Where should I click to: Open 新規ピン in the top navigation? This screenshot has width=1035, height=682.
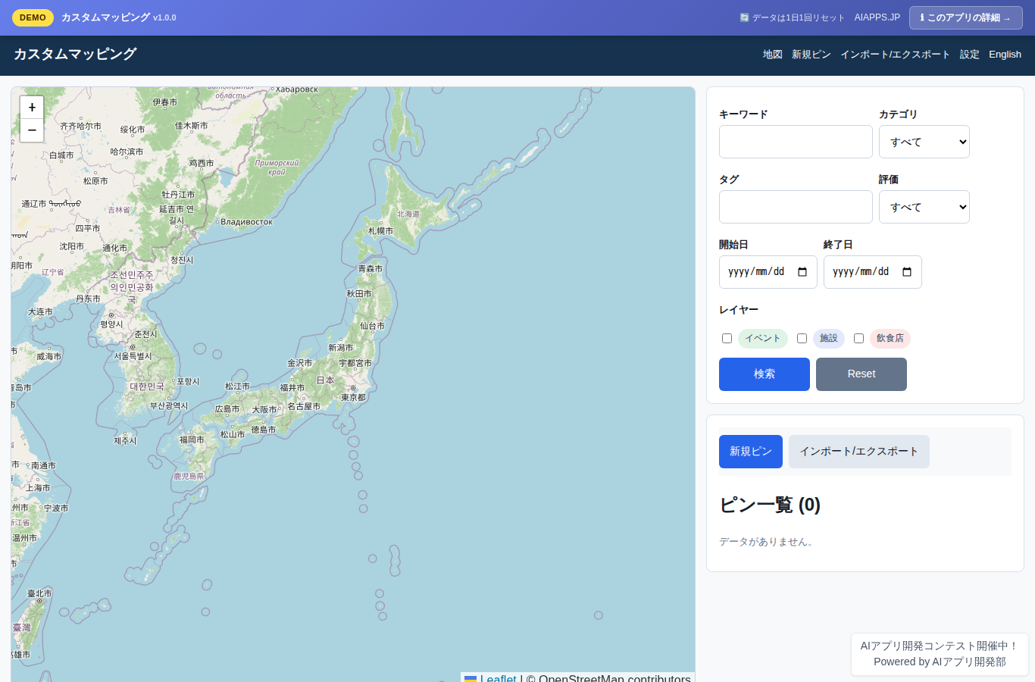[811, 55]
